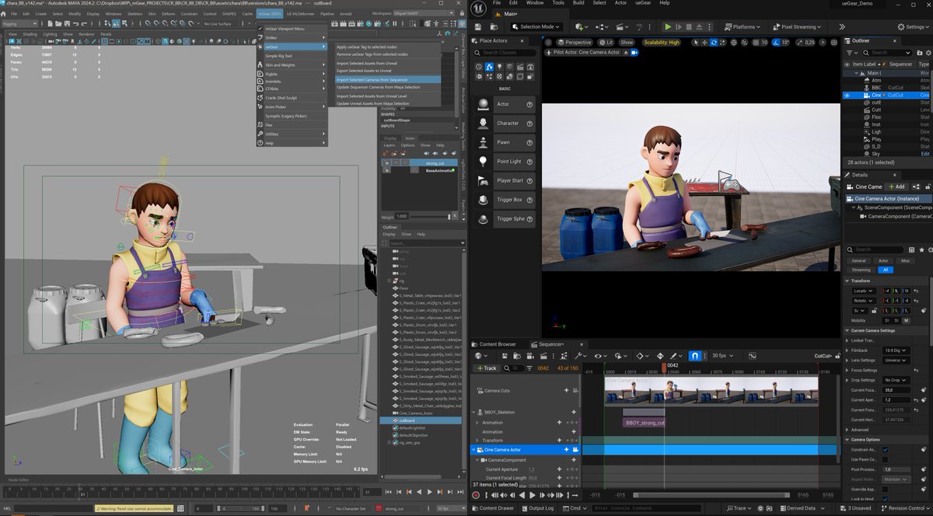Image resolution: width=933 pixels, height=516 pixels.
Task: Toggle the Use Pawn Control Rotation checkbox
Action: (x=886, y=459)
